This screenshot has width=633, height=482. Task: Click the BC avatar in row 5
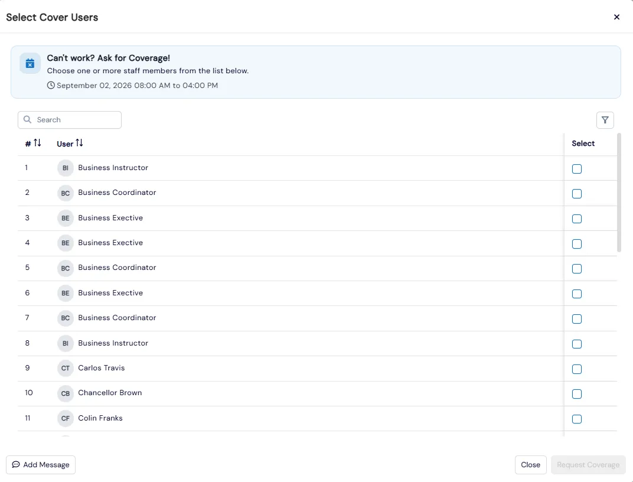(x=66, y=268)
